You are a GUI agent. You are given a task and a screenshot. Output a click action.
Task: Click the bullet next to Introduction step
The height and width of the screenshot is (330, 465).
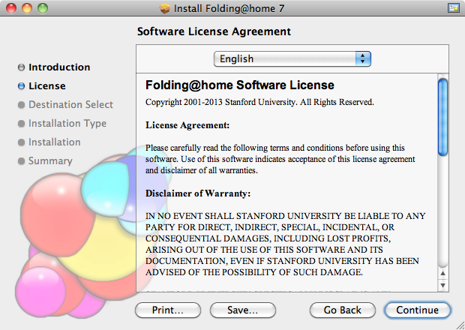(x=21, y=67)
